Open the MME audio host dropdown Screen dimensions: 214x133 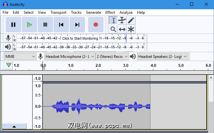click(x=20, y=57)
